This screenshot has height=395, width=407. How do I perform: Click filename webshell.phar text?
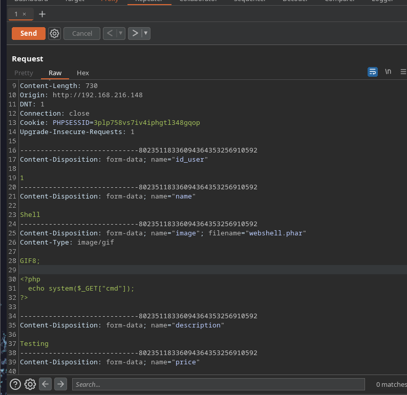275,233
